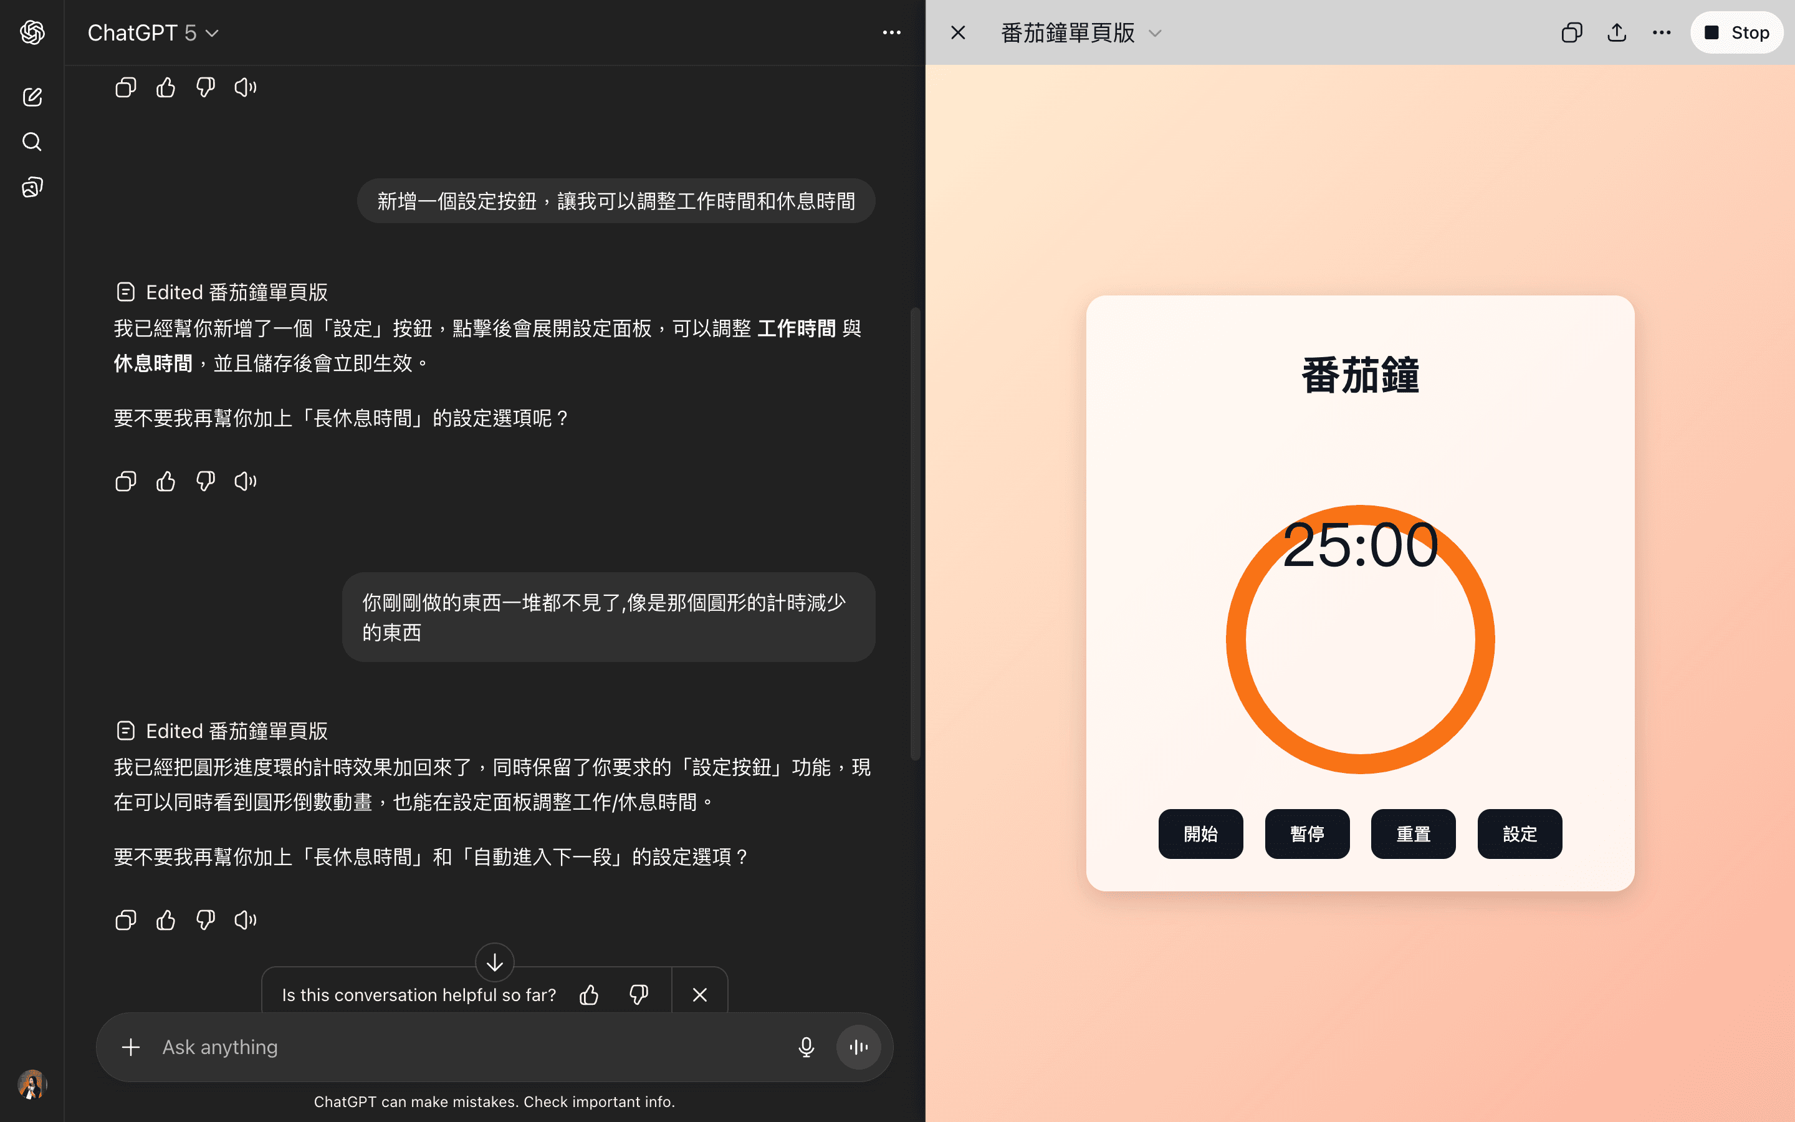The image size is (1795, 1122).
Task: Focus the 'Ask anything' input field
Action: click(467, 1047)
